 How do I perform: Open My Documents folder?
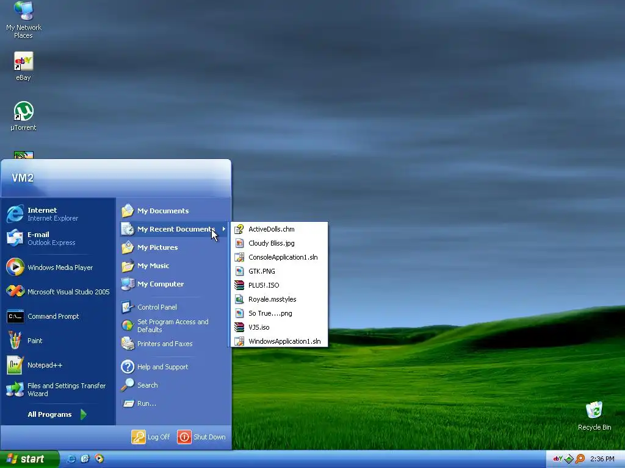point(174,211)
